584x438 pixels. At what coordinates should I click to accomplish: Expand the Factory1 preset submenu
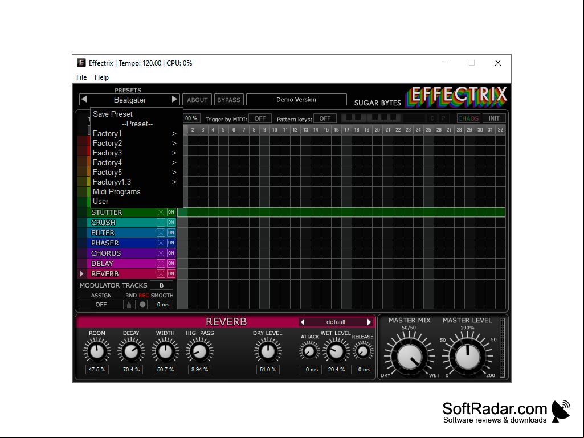click(136, 133)
